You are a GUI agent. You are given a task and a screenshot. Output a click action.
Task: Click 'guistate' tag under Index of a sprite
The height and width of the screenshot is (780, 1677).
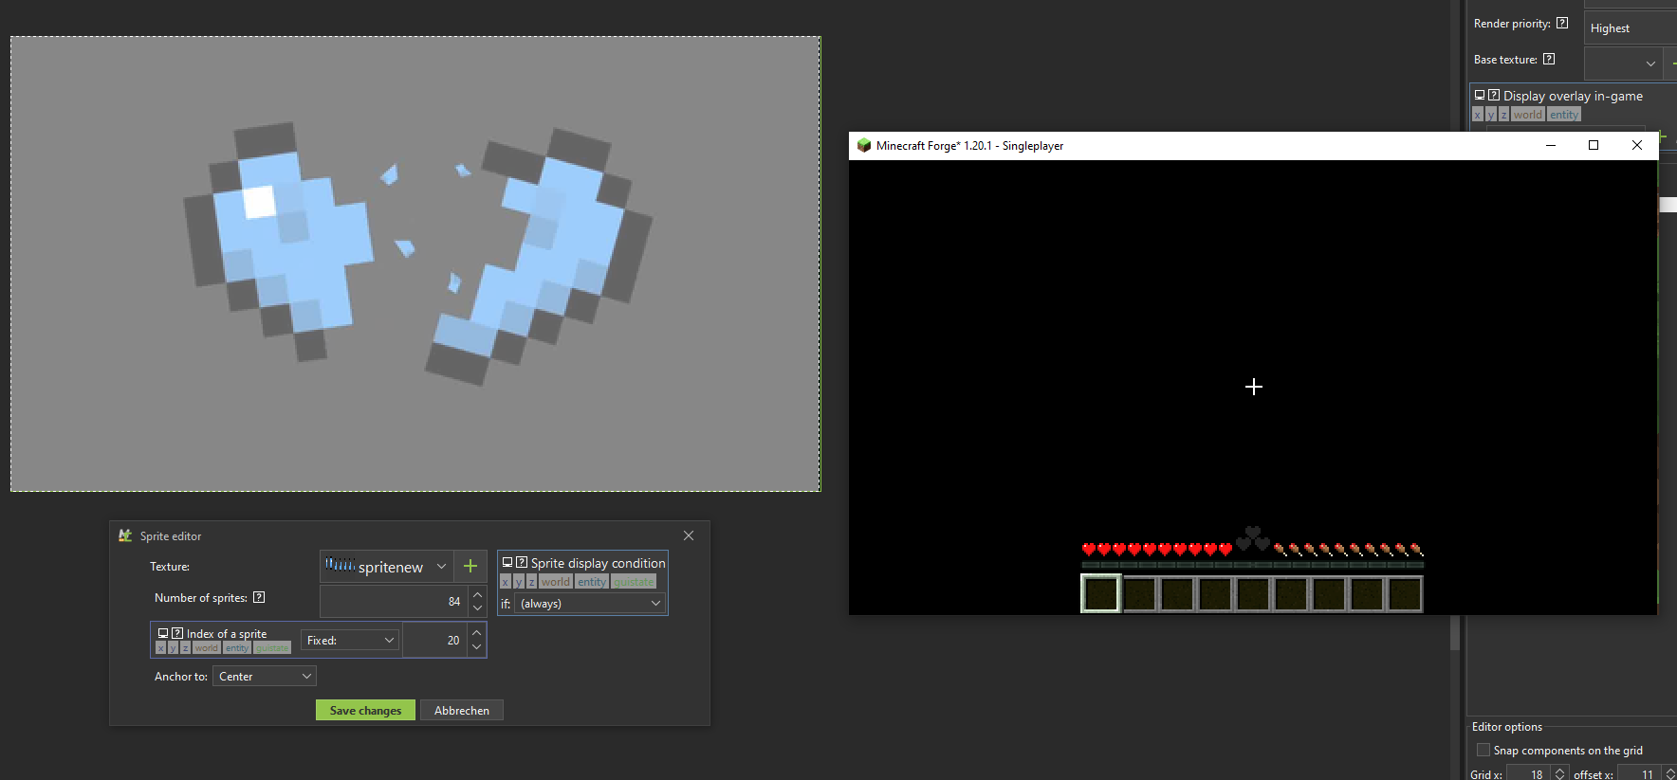pos(272,648)
